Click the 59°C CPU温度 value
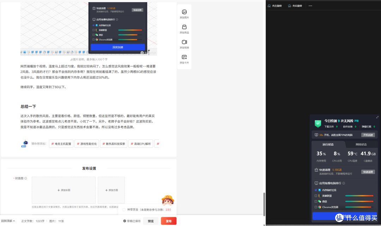The height and width of the screenshot is (226, 381). tap(352, 153)
